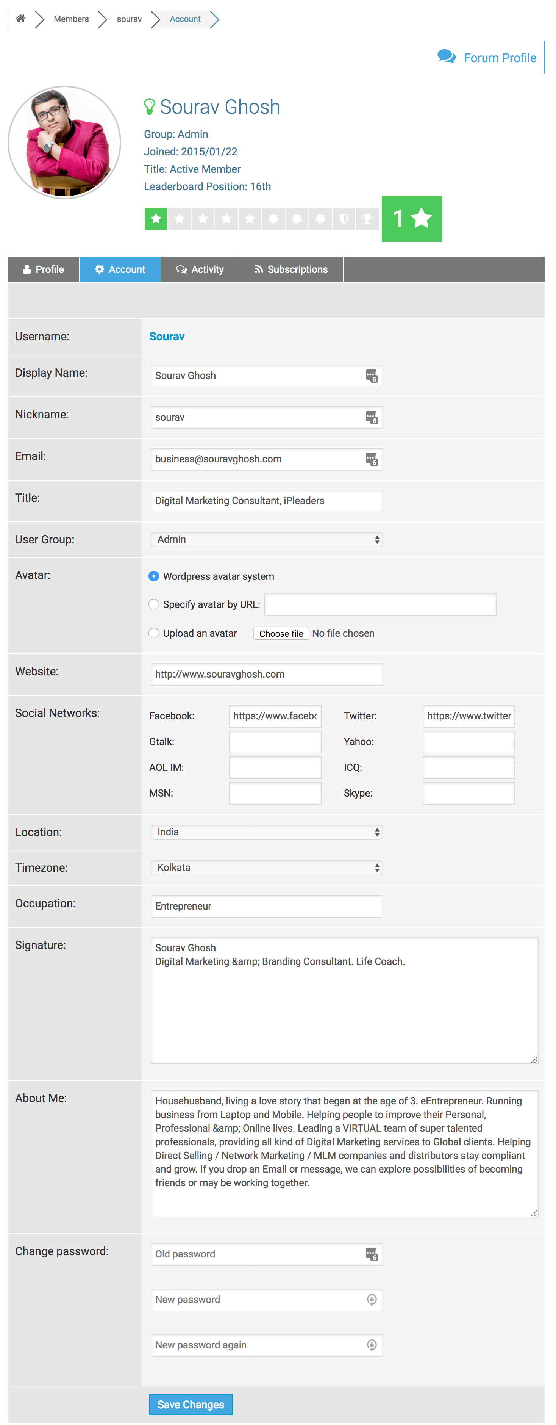
Task: Select Specify avatar by URL option
Action: coord(154,604)
